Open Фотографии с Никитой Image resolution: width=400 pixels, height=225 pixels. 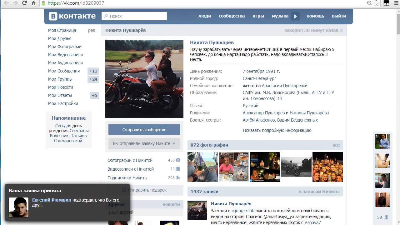130,160
